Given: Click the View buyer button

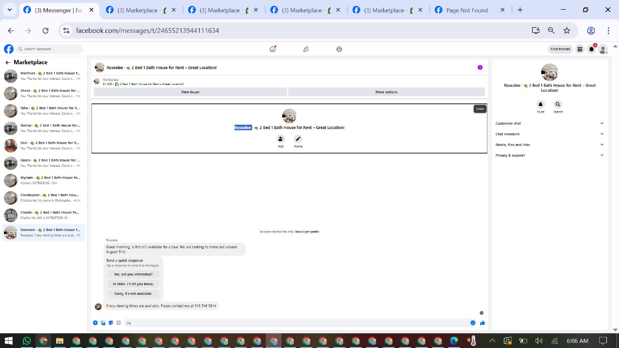Looking at the screenshot, I should [x=191, y=92].
